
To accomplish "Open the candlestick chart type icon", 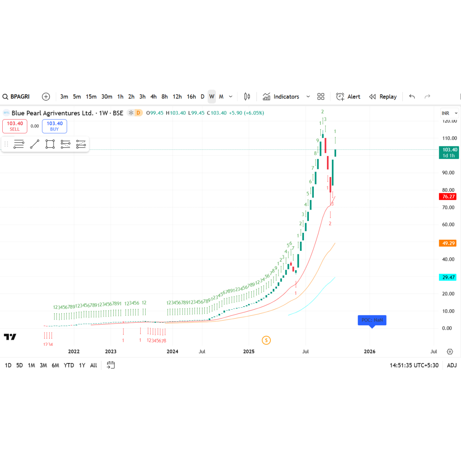I will pos(247,97).
